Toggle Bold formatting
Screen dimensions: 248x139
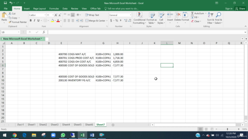click(x=31, y=20)
